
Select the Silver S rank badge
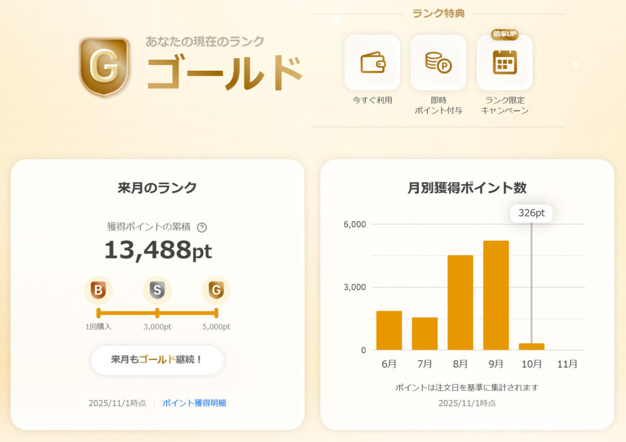point(157,291)
